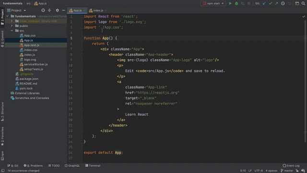307x173 pixels.
Task: Fold the div block at line 7
Action: coord(83,49)
